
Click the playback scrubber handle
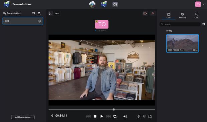tap(114, 109)
